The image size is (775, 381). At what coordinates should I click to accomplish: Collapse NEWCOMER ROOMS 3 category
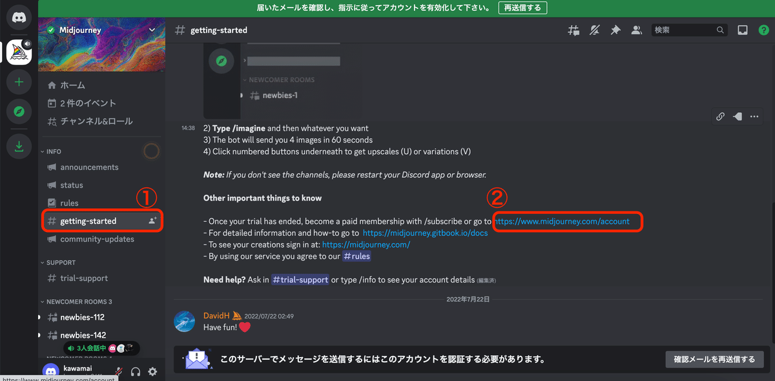pyautogui.click(x=76, y=302)
